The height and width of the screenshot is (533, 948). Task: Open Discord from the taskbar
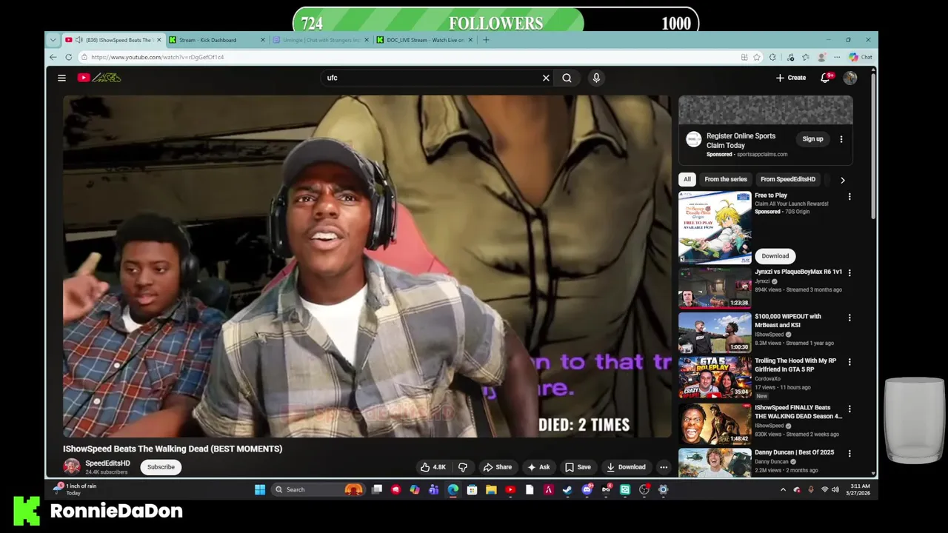[x=587, y=489]
